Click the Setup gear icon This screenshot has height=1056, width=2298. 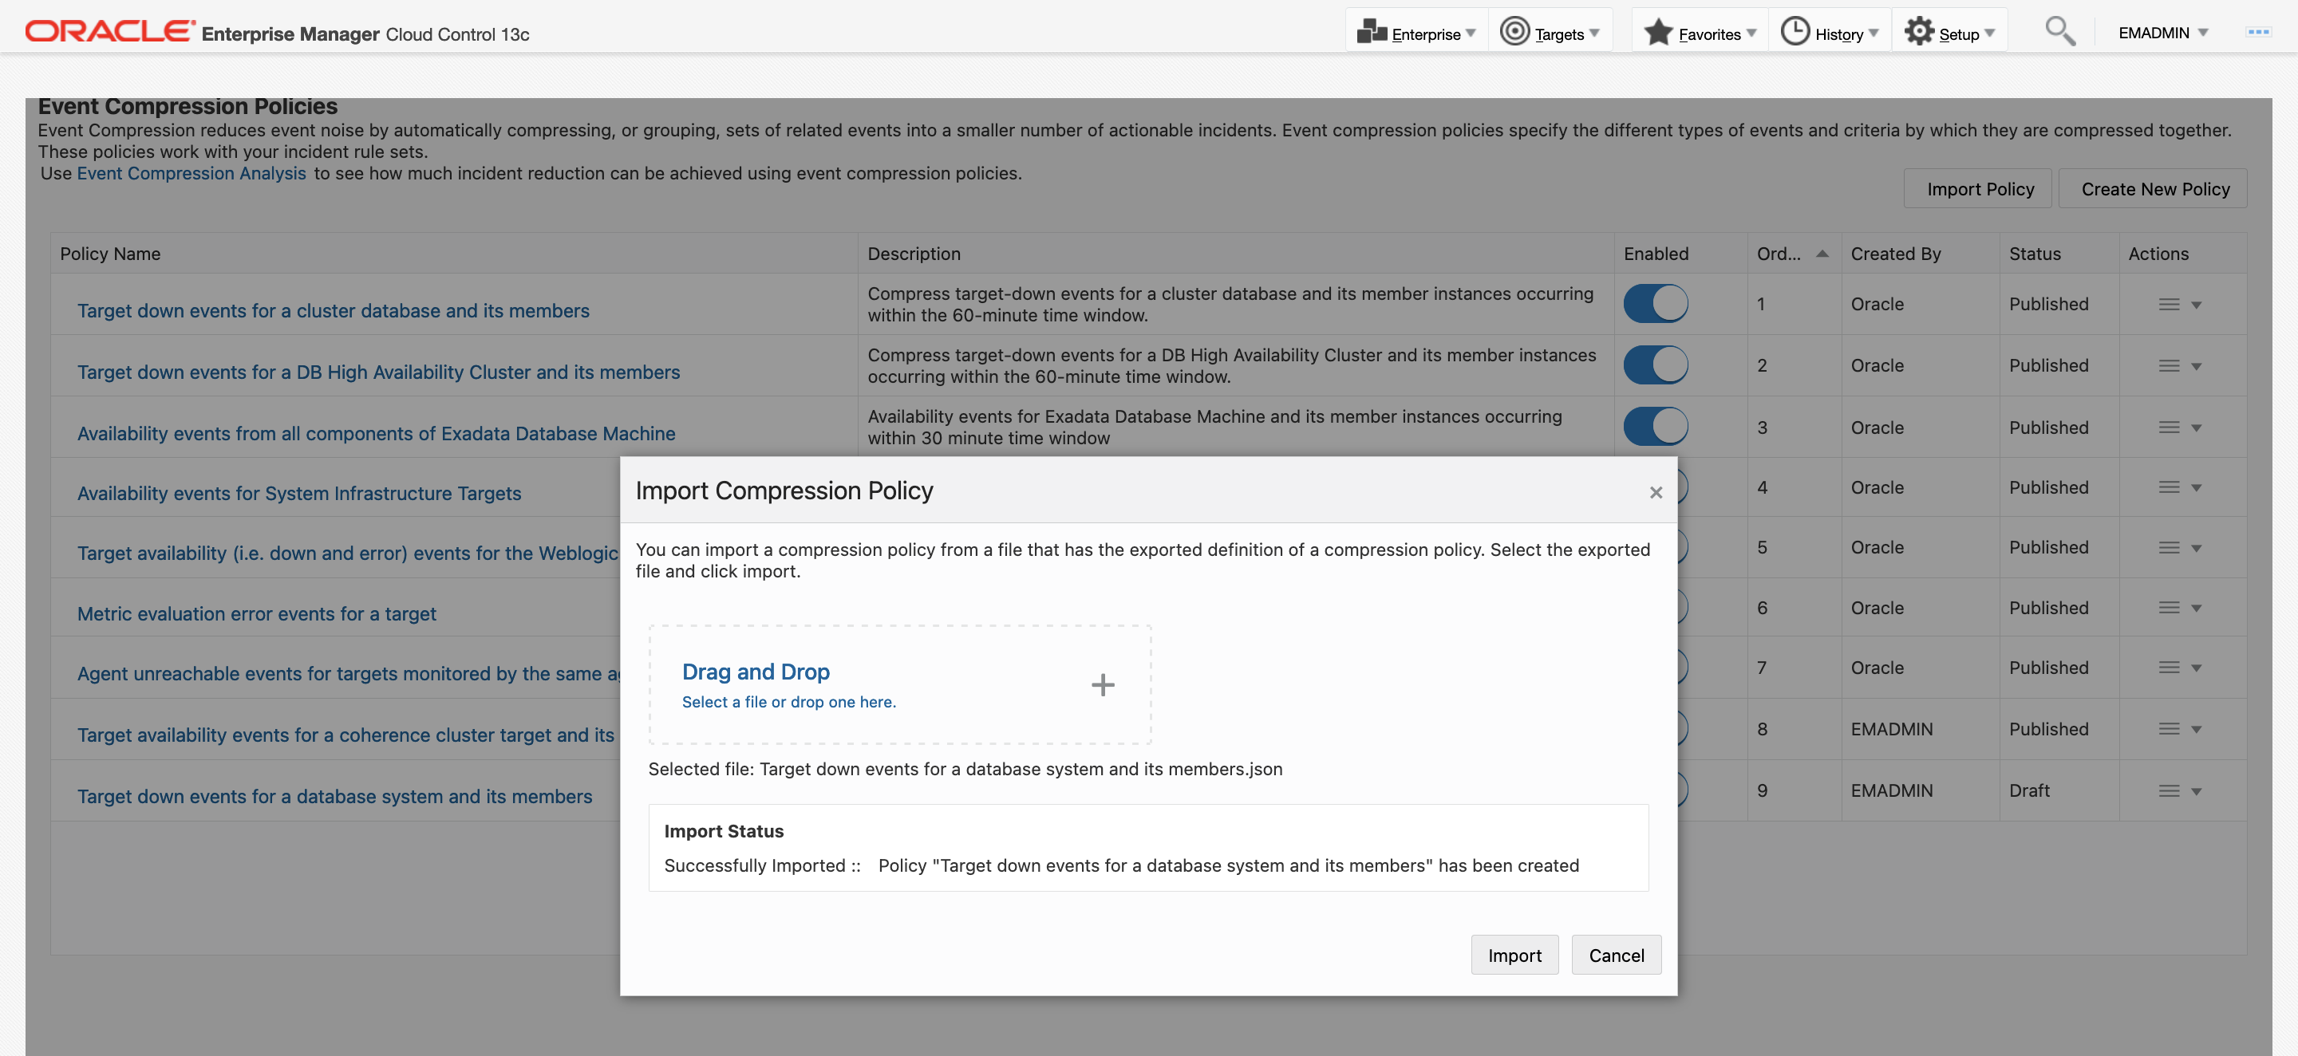1918,32
